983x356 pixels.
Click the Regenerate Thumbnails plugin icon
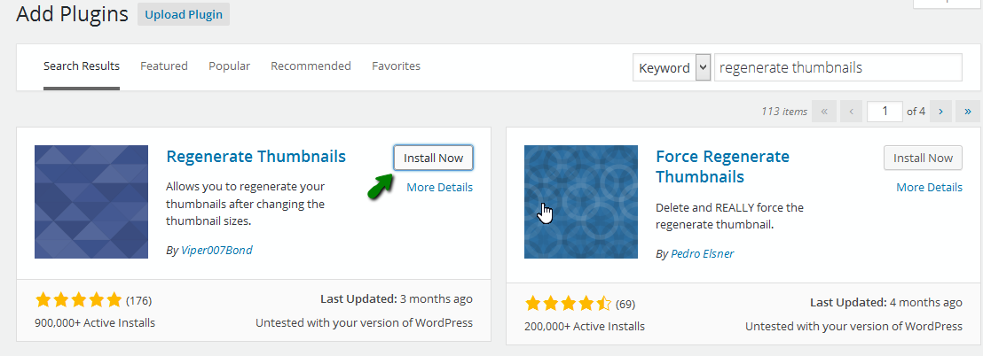coord(91,202)
